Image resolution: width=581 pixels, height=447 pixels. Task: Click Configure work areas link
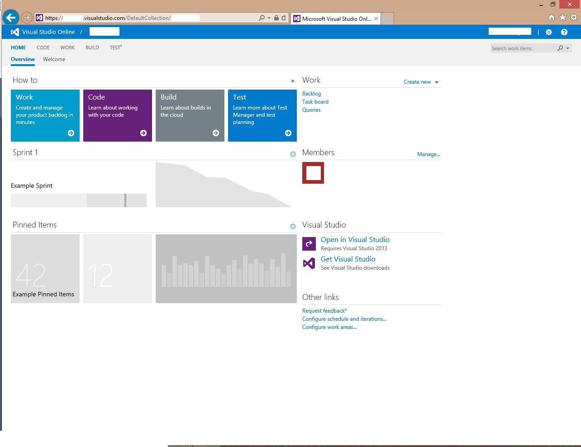coord(329,327)
